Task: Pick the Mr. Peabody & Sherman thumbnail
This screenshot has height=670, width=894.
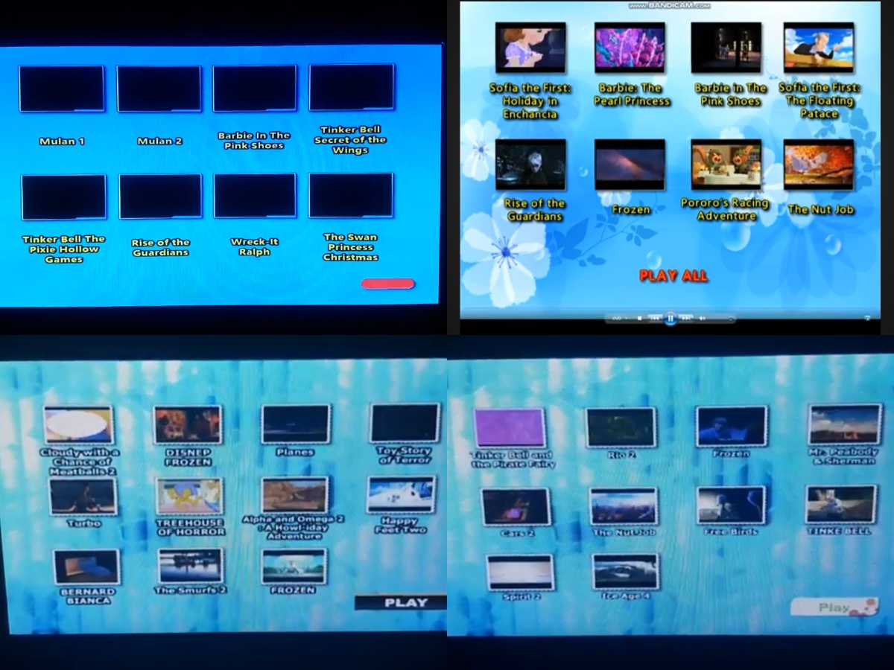Action: point(844,425)
